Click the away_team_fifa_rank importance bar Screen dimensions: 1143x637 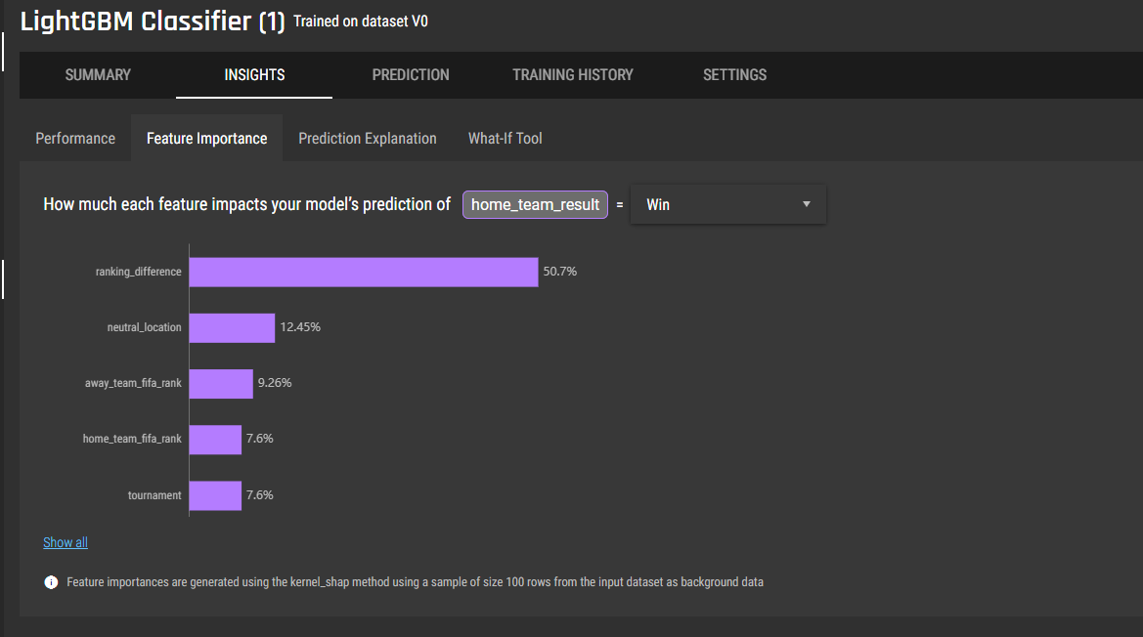click(221, 384)
